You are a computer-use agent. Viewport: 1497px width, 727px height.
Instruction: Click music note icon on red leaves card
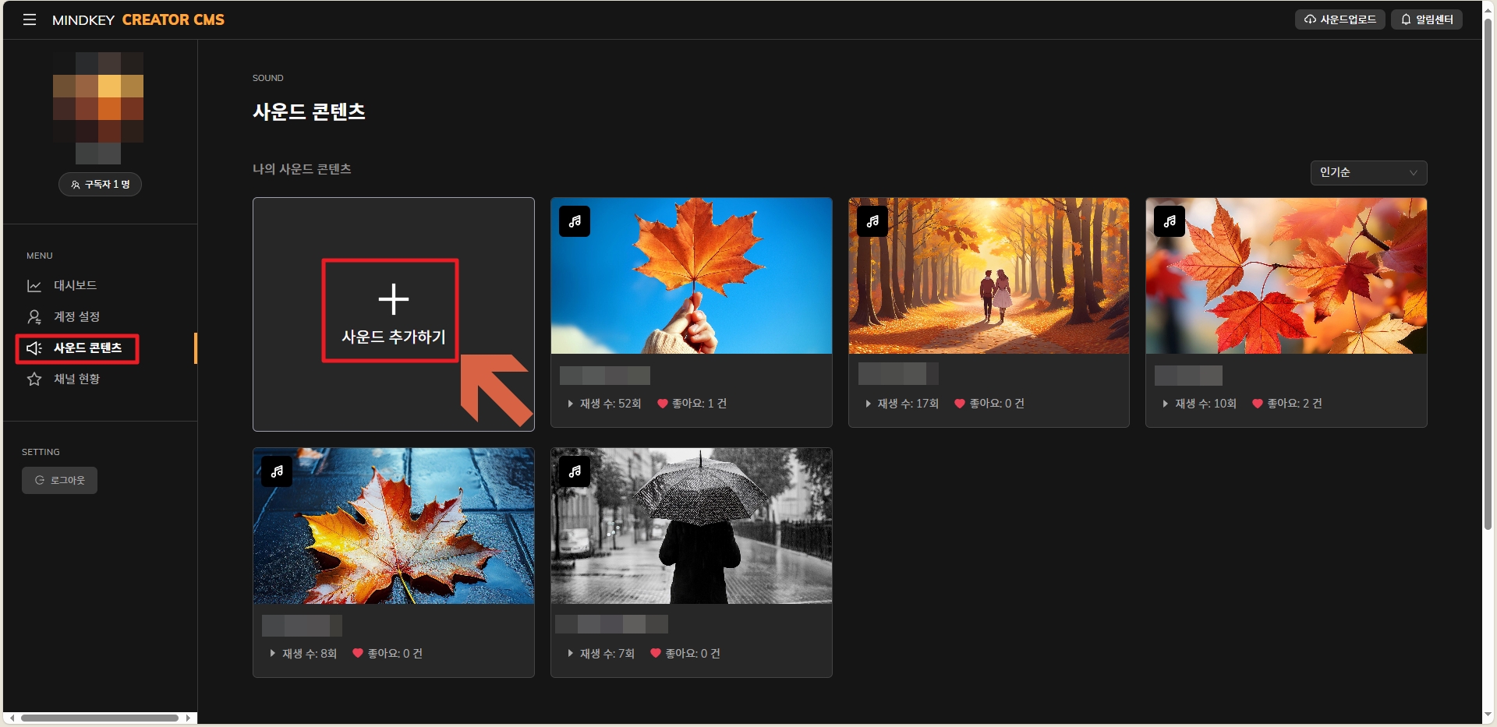[x=1170, y=221]
